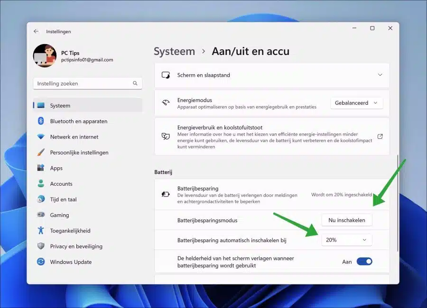This screenshot has height=308, width=427.
Task: Go to Bluetooth en apparaten page
Action: (x=79, y=121)
